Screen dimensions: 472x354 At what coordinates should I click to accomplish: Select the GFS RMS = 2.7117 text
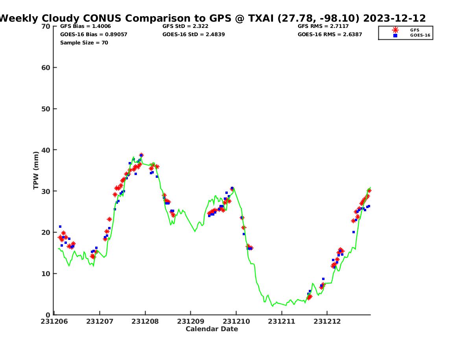(324, 26)
